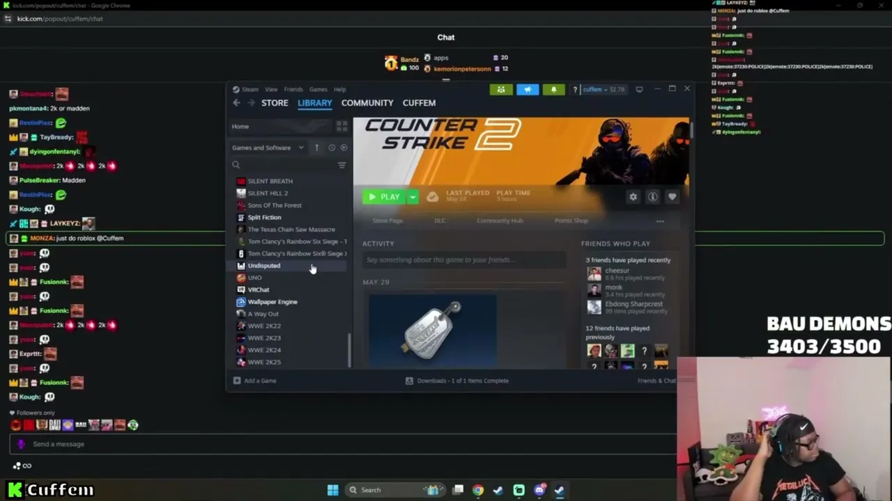Open Google Chrome from the taskbar

(x=477, y=490)
